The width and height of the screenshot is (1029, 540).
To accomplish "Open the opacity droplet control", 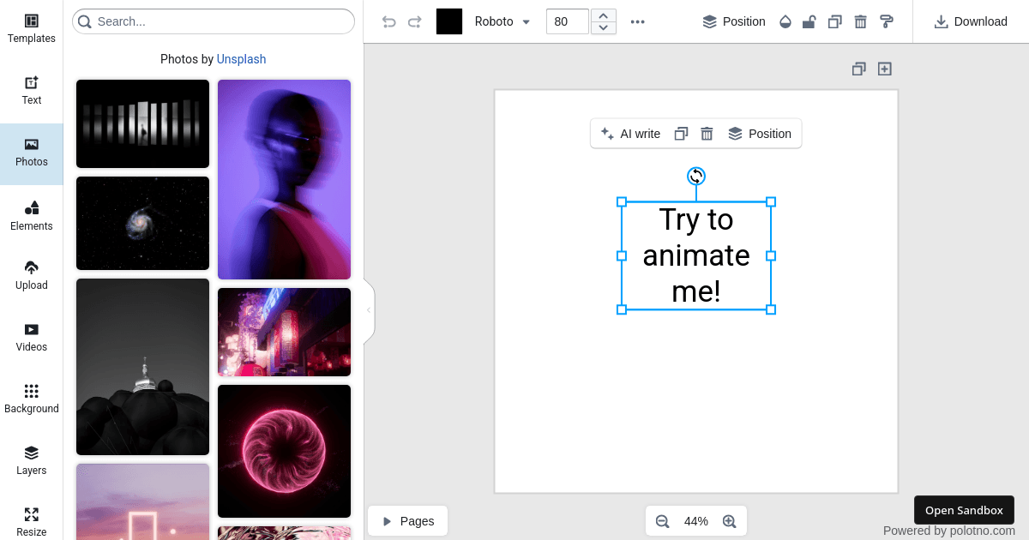I will pos(785,21).
